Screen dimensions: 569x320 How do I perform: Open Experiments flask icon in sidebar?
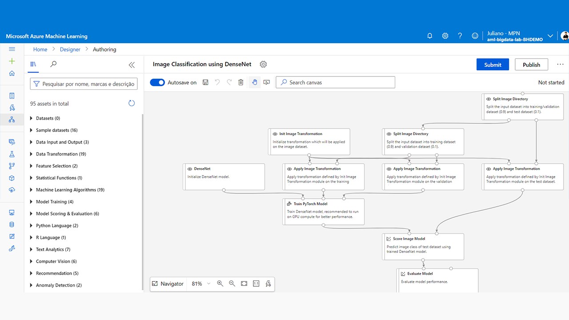click(x=12, y=154)
